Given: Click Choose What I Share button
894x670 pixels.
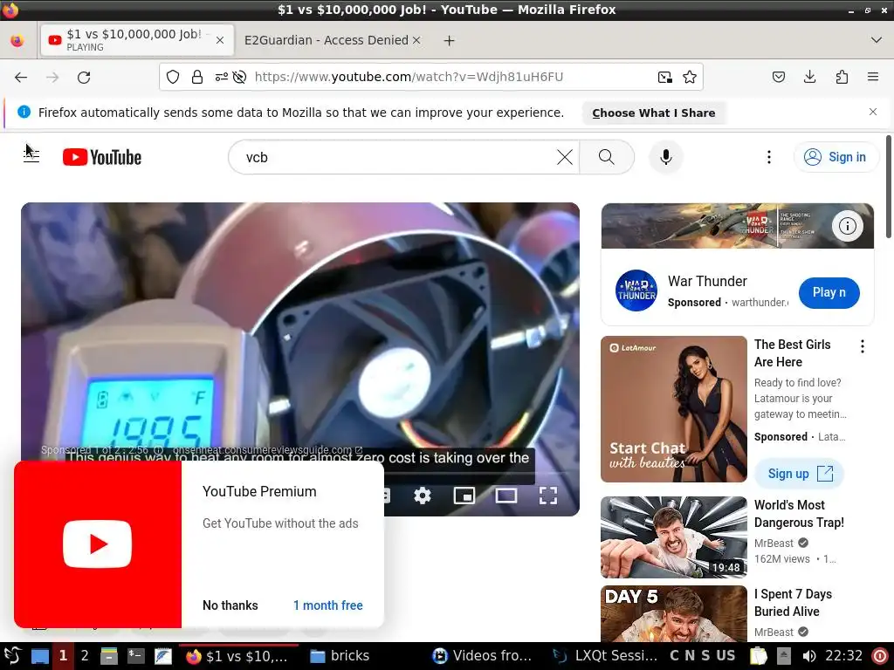Looking at the screenshot, I should (x=654, y=113).
